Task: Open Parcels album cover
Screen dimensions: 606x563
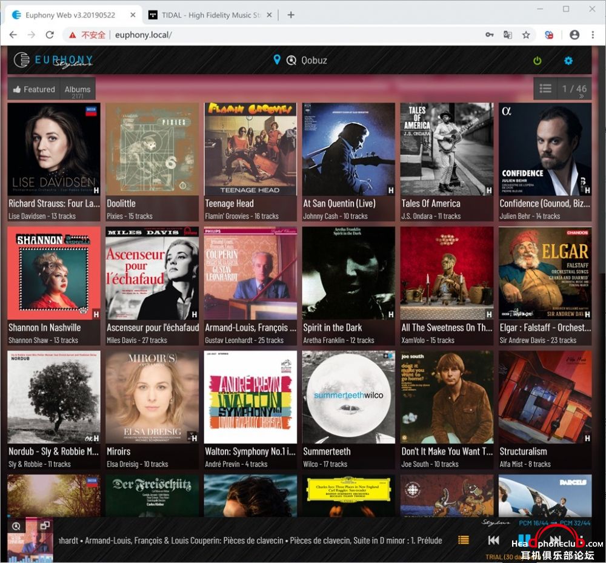Action: [x=545, y=496]
